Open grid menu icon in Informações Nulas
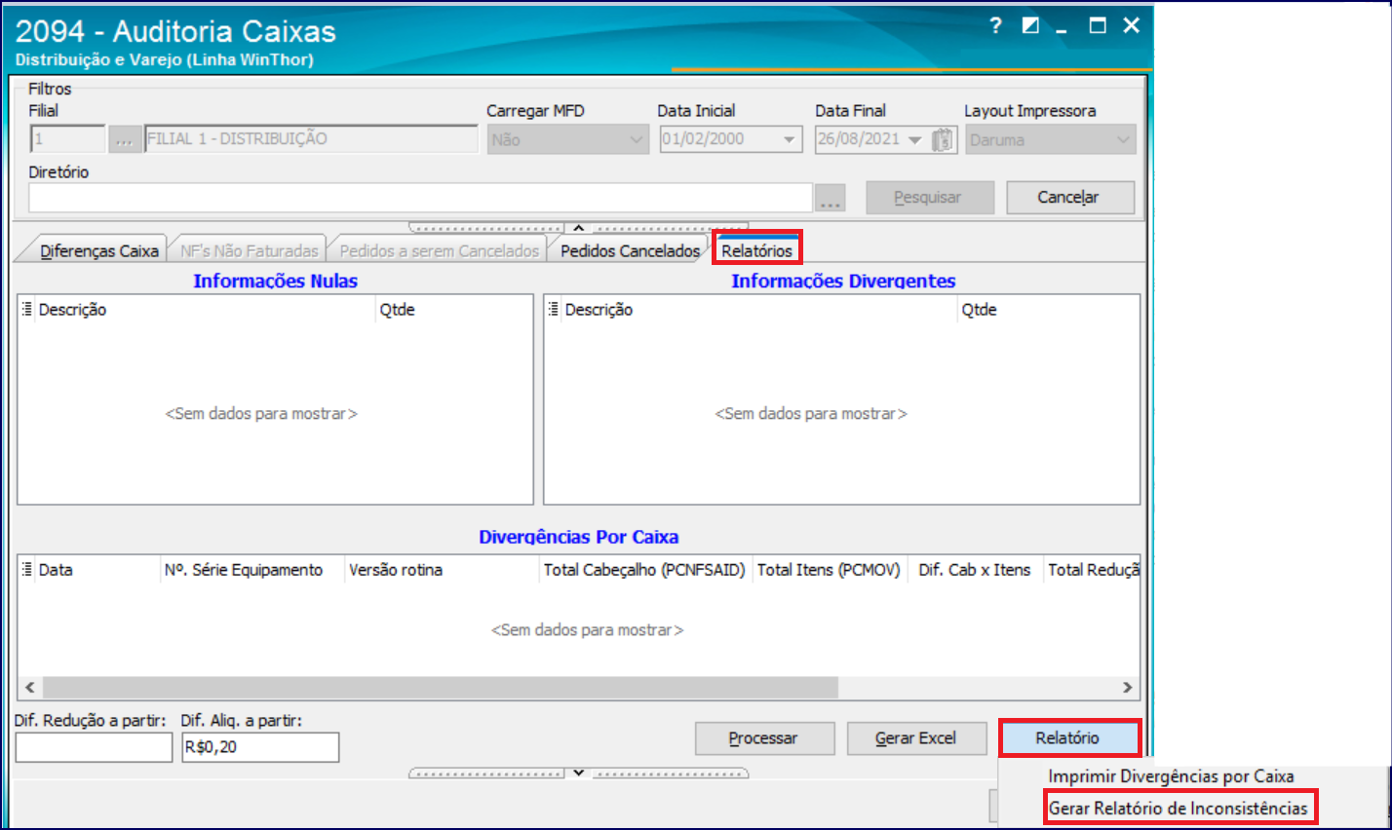The height and width of the screenshot is (830, 1392). click(27, 310)
